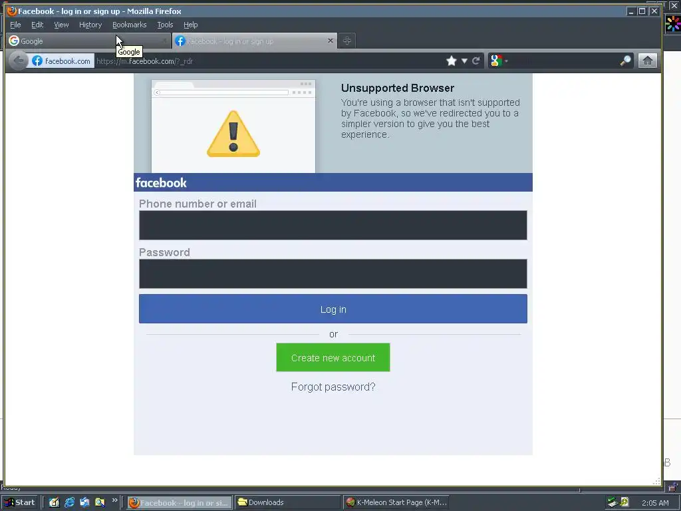Click the third quick launch icon
Image resolution: width=681 pixels, height=511 pixels.
click(84, 502)
